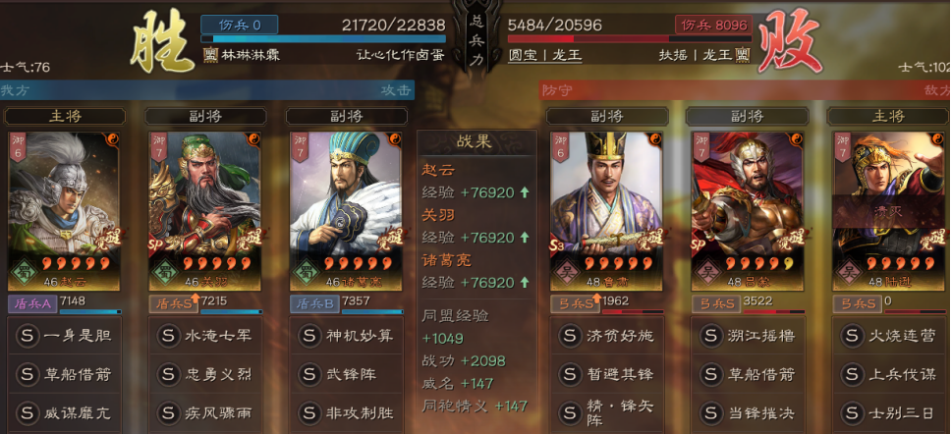Image resolution: width=951 pixels, height=434 pixels.
Task: Click the 盾兵A troop type tag
Action: [32, 303]
